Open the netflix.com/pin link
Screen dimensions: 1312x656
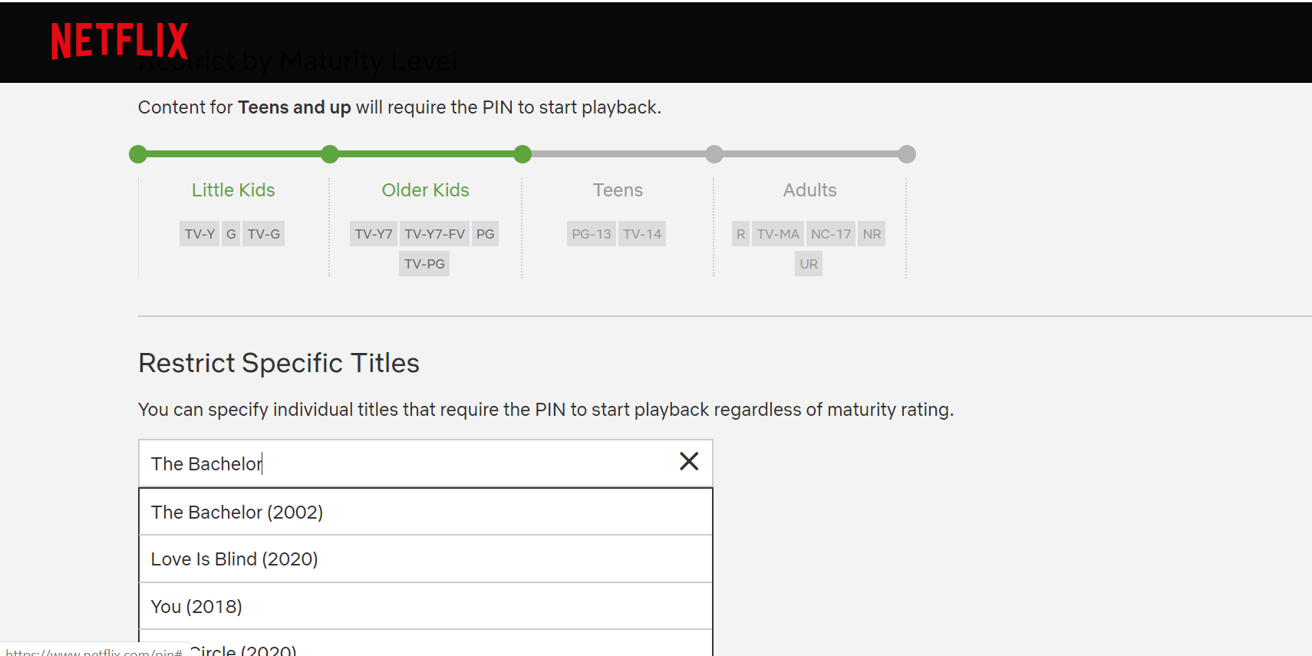coord(92,651)
